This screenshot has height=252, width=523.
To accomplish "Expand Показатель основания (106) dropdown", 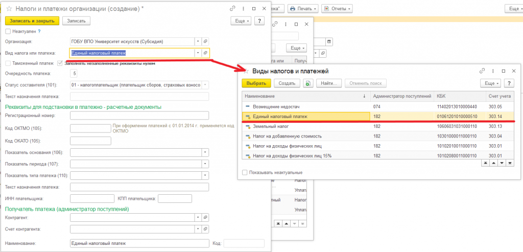I will click(x=205, y=152).
